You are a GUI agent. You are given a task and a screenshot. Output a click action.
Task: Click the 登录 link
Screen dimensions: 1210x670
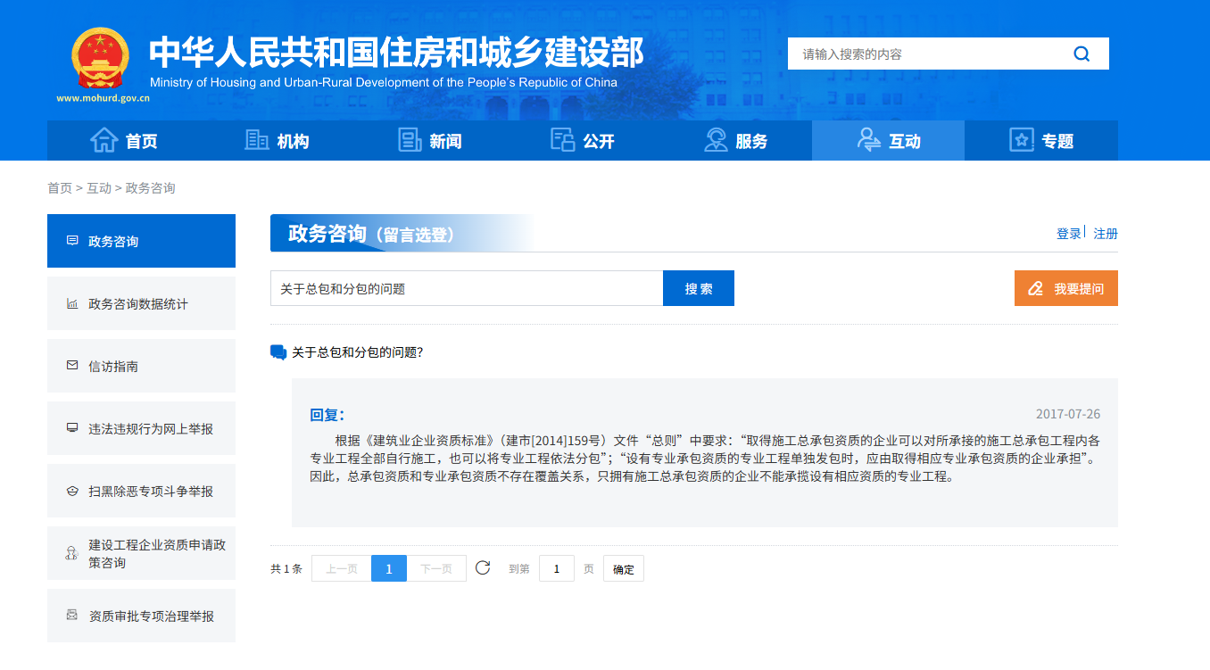point(1068,234)
